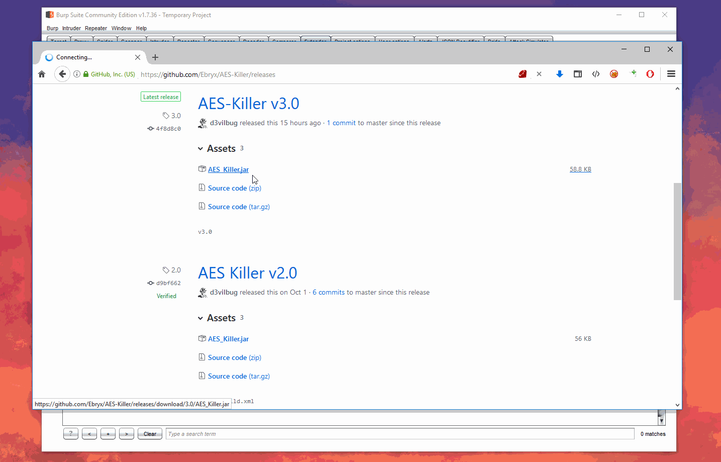Click the Latest release badge

click(x=161, y=97)
